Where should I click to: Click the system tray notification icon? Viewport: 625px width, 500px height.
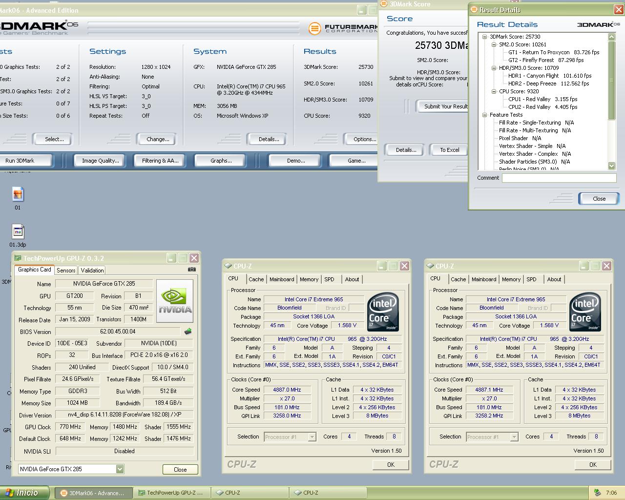pos(597,493)
